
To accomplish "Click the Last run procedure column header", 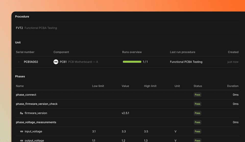I will [183, 52].
